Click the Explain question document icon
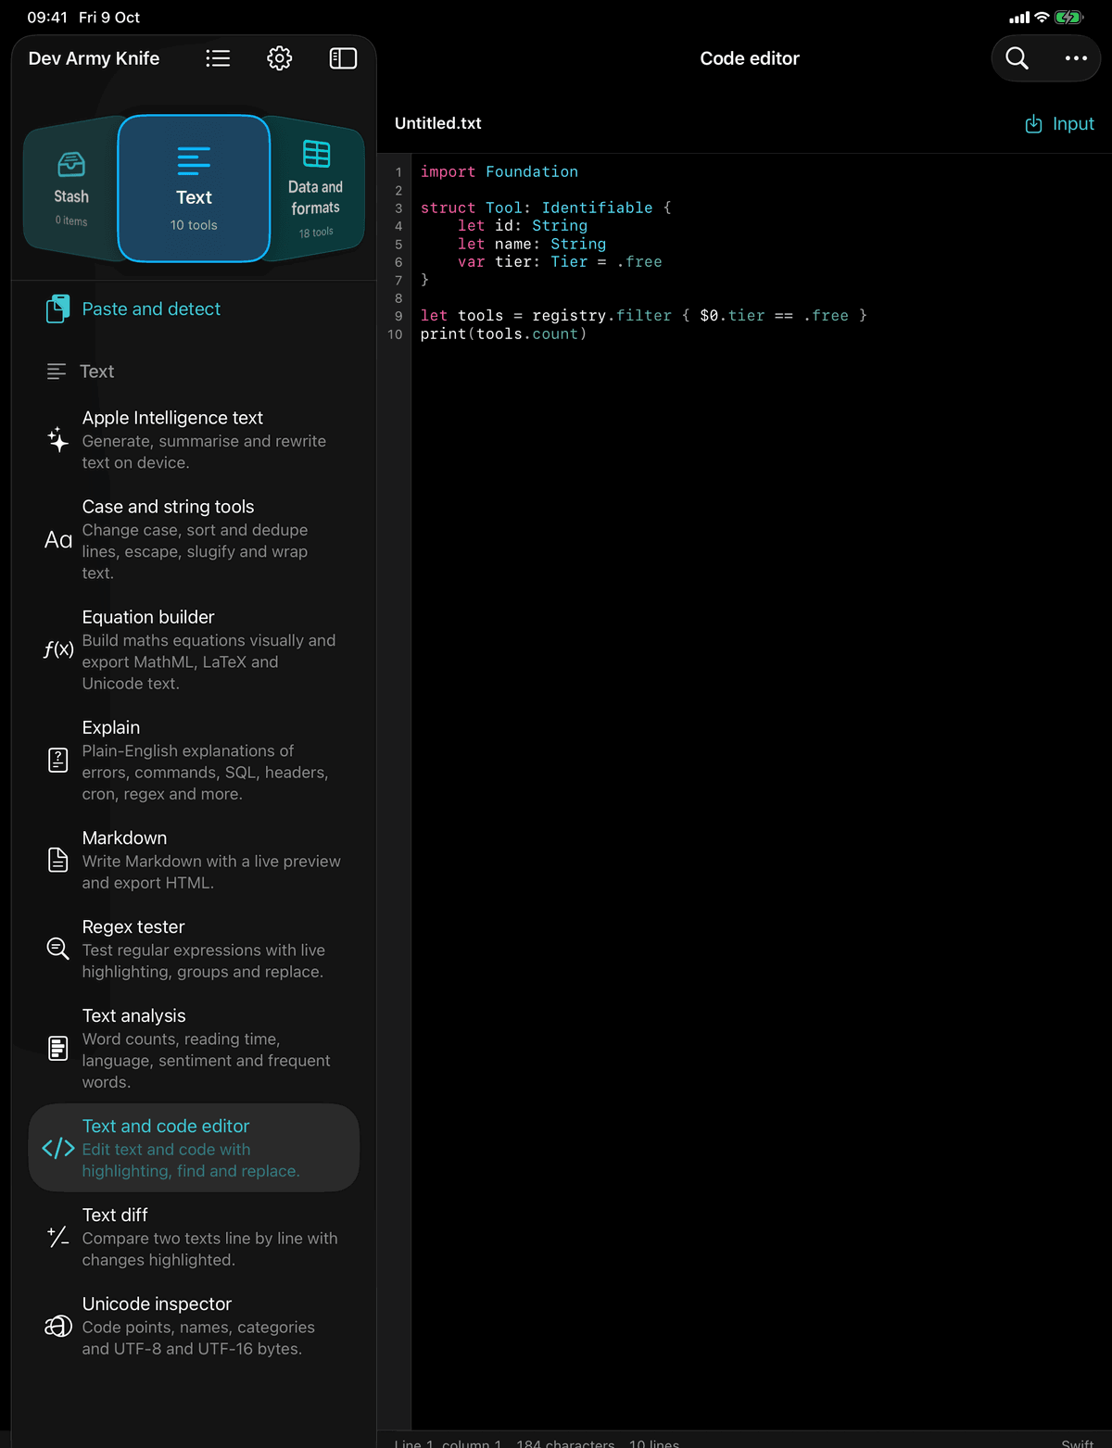1112x1448 pixels. [x=57, y=760]
